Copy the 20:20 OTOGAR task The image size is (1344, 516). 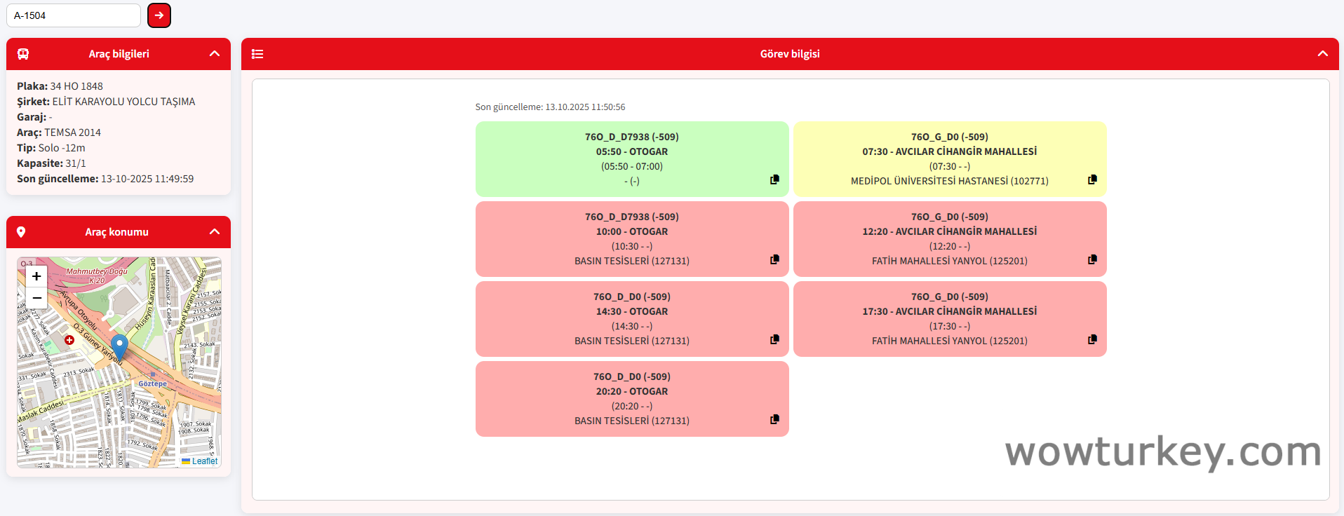(x=774, y=419)
